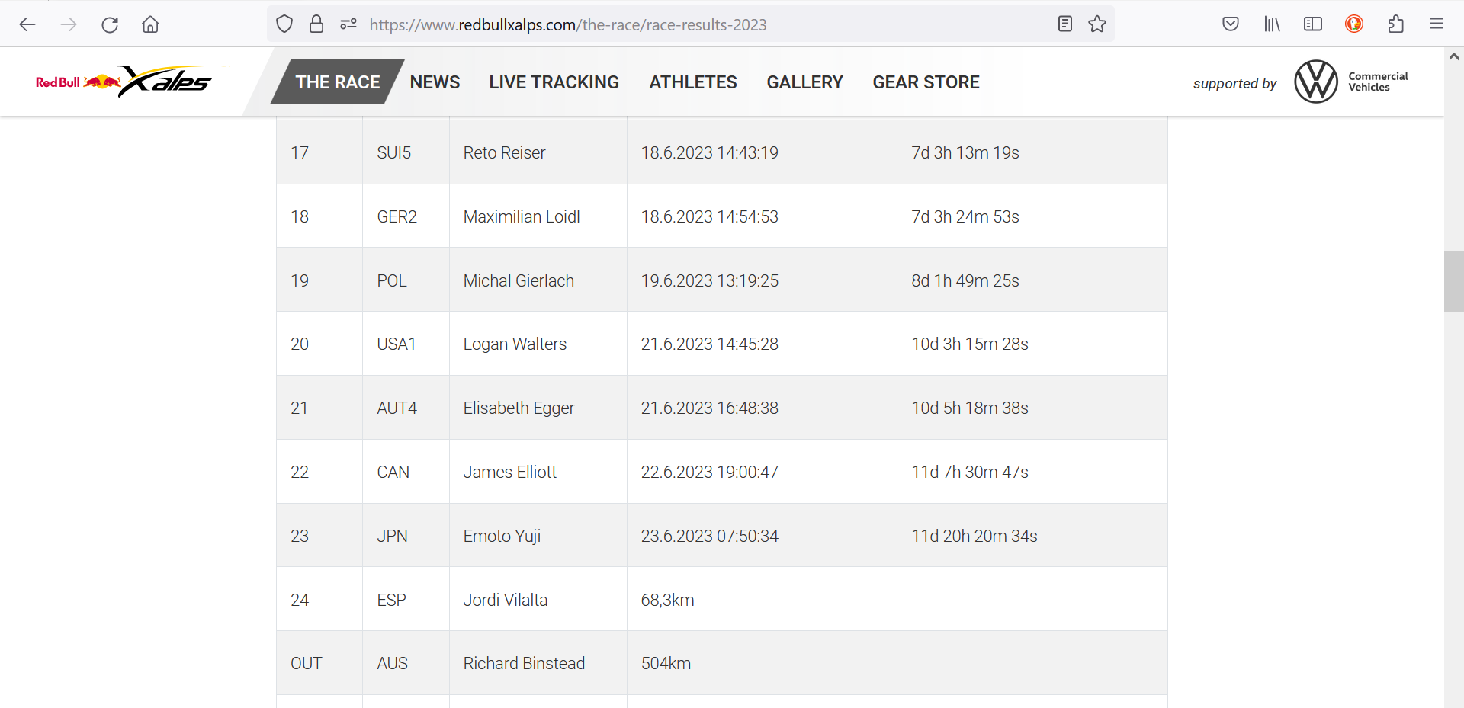
Task: Click team code GER2
Action: (396, 216)
